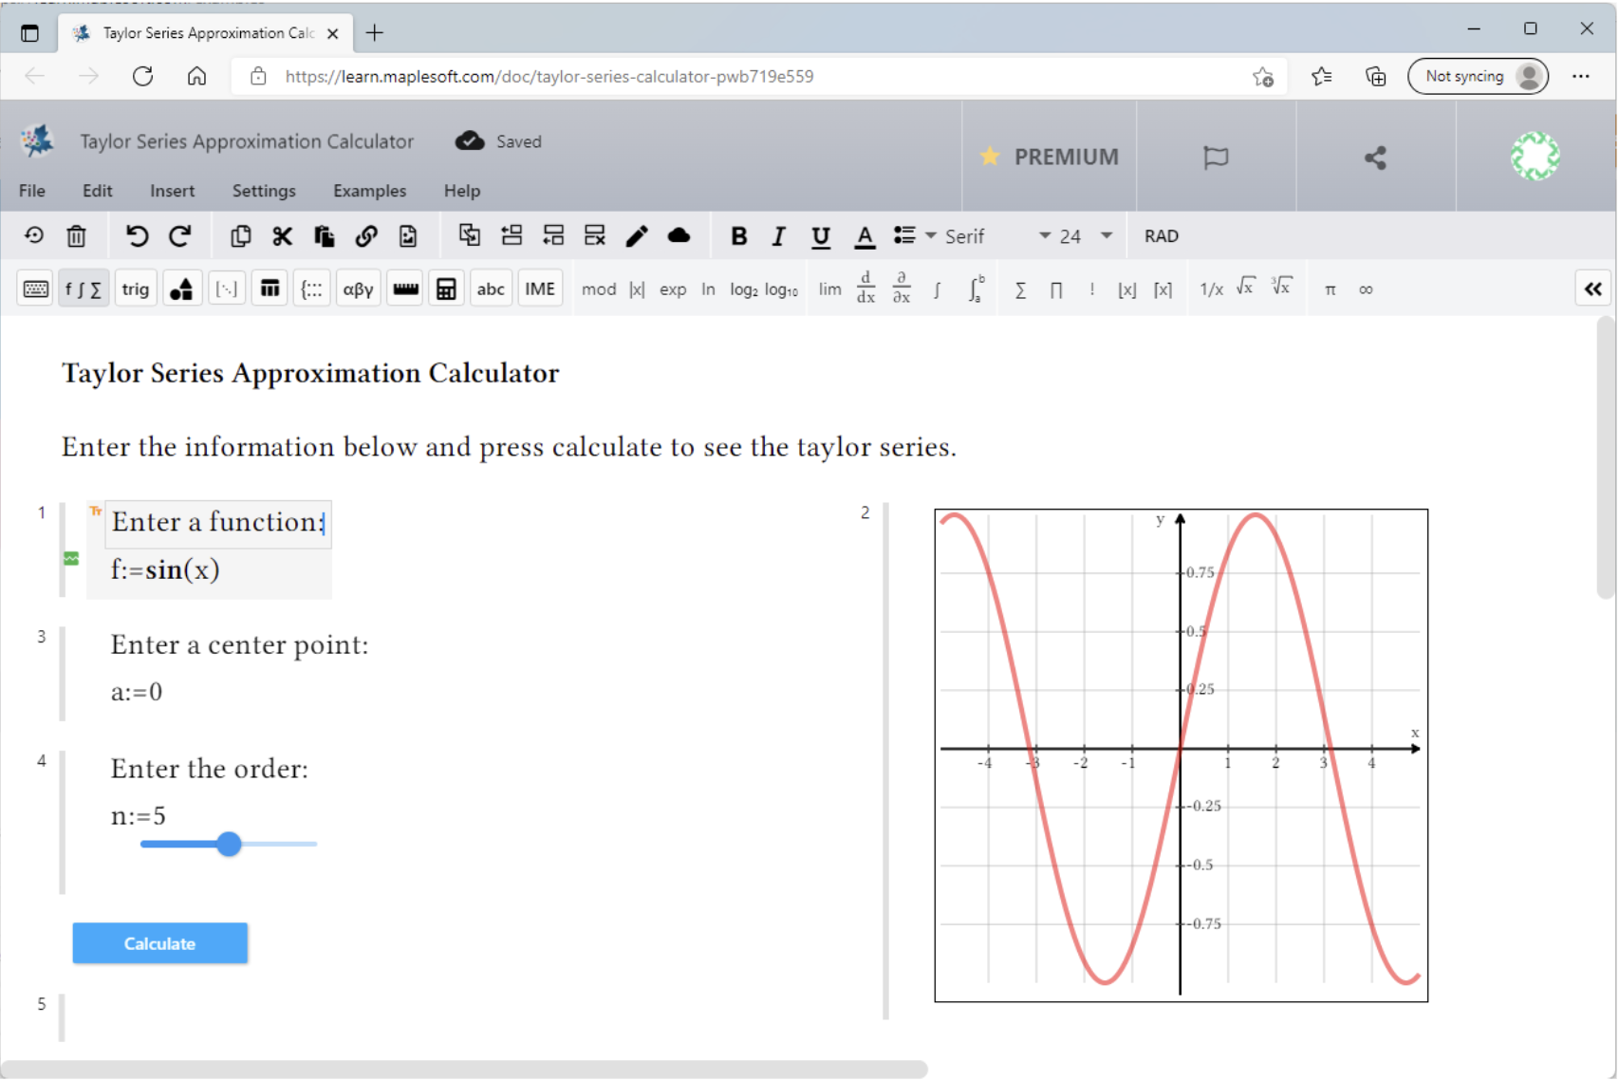Image resolution: width=1619 pixels, height=1080 pixels.
Task: Open browser Settings and more ellipsis
Action: point(1581,76)
